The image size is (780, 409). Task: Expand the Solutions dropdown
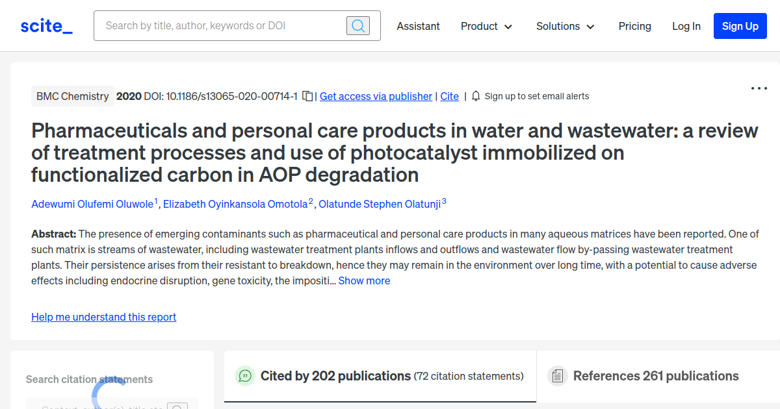(565, 26)
